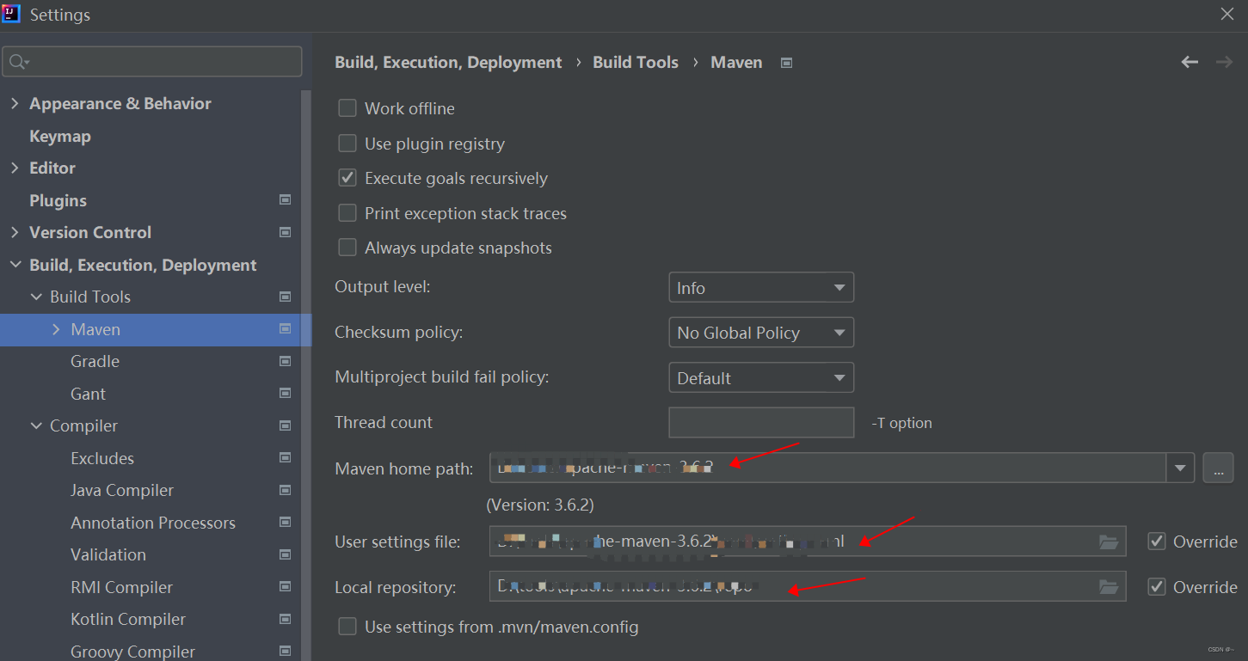The image size is (1248, 661).
Task: Click the User settings file field
Action: (808, 542)
